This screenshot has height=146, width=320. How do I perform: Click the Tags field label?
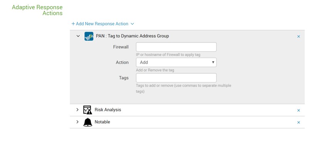coord(124,78)
